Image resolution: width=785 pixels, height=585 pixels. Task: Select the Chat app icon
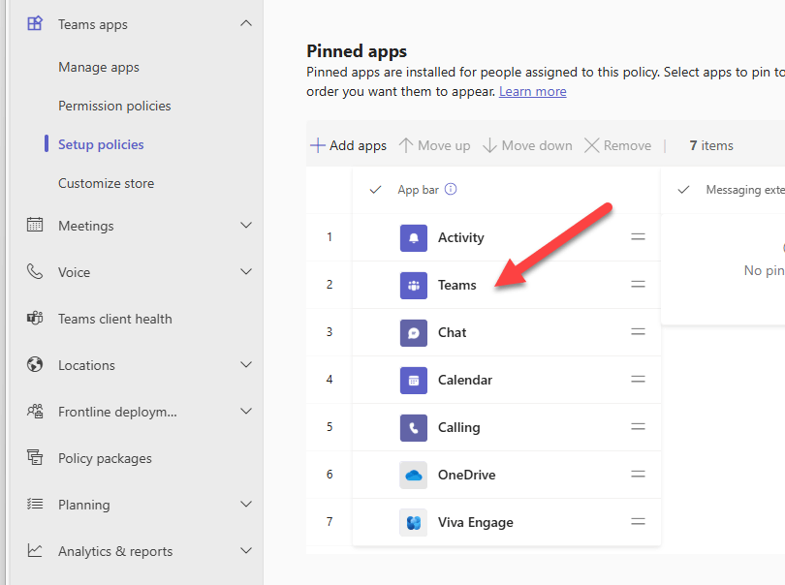click(x=413, y=332)
